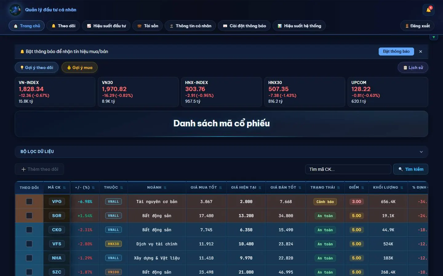Sort by the Mã CK column icon
The width and height of the screenshot is (443, 276).
[64, 188]
